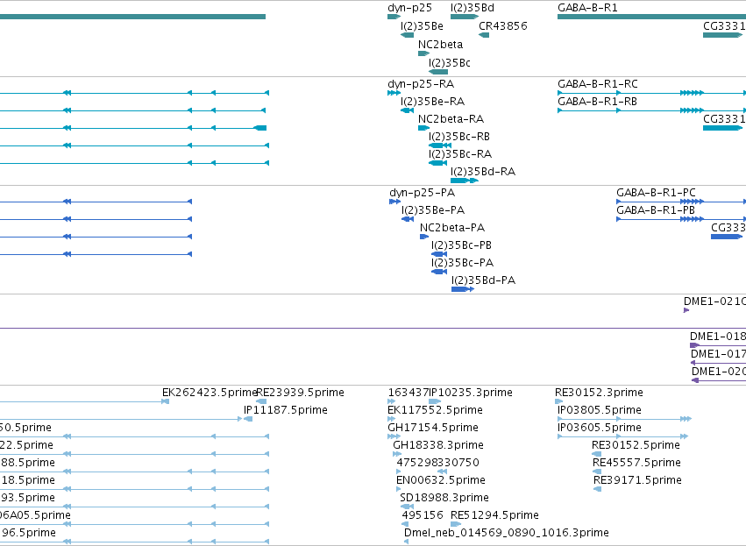Click the EK117552.5prime EST label
Image resolution: width=746 pixels, height=546 pixels.
pyautogui.click(x=436, y=410)
